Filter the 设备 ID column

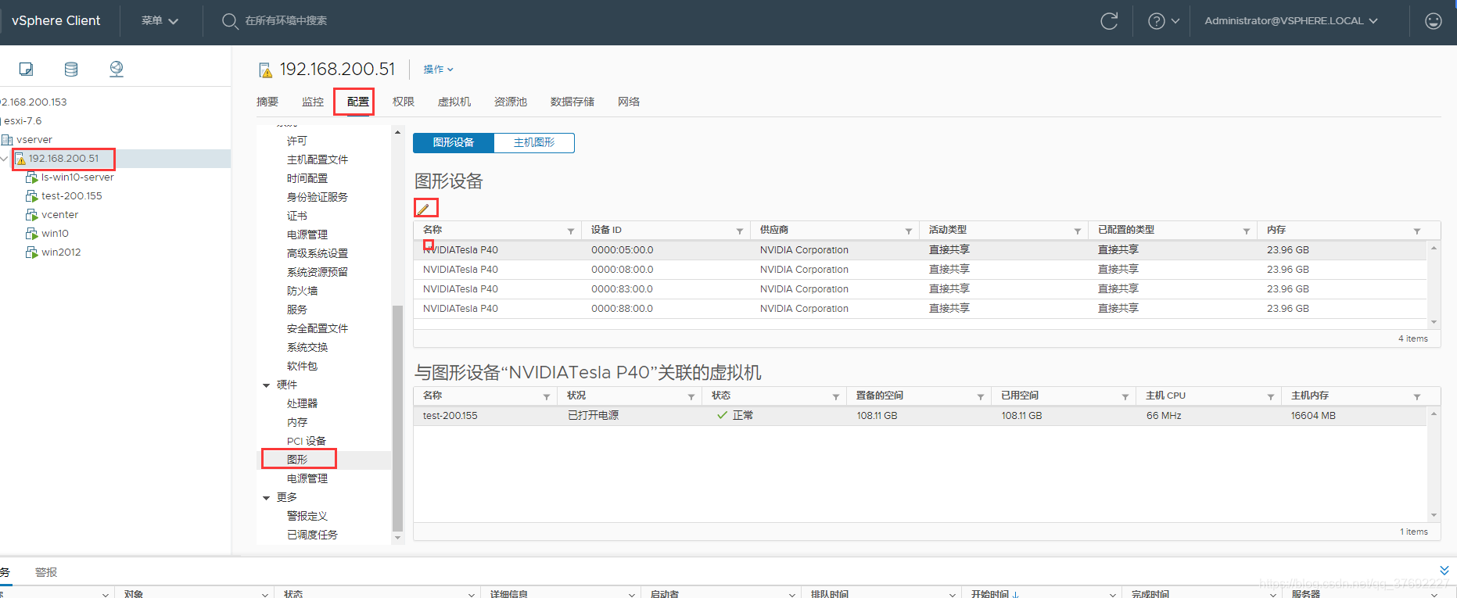click(x=739, y=231)
